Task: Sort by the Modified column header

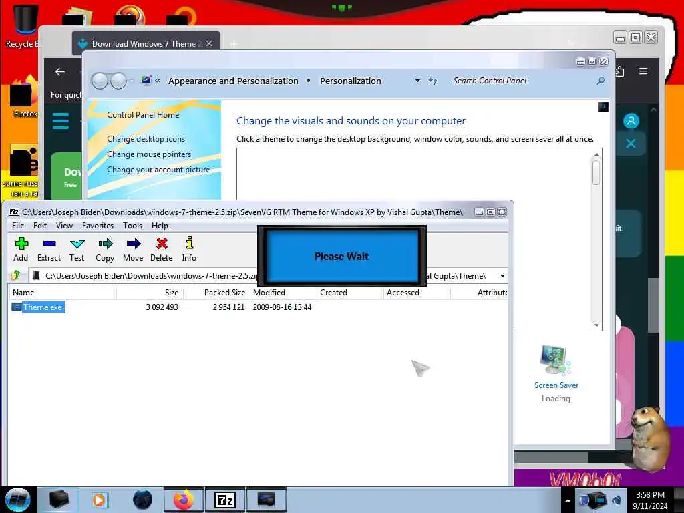Action: tap(283, 293)
